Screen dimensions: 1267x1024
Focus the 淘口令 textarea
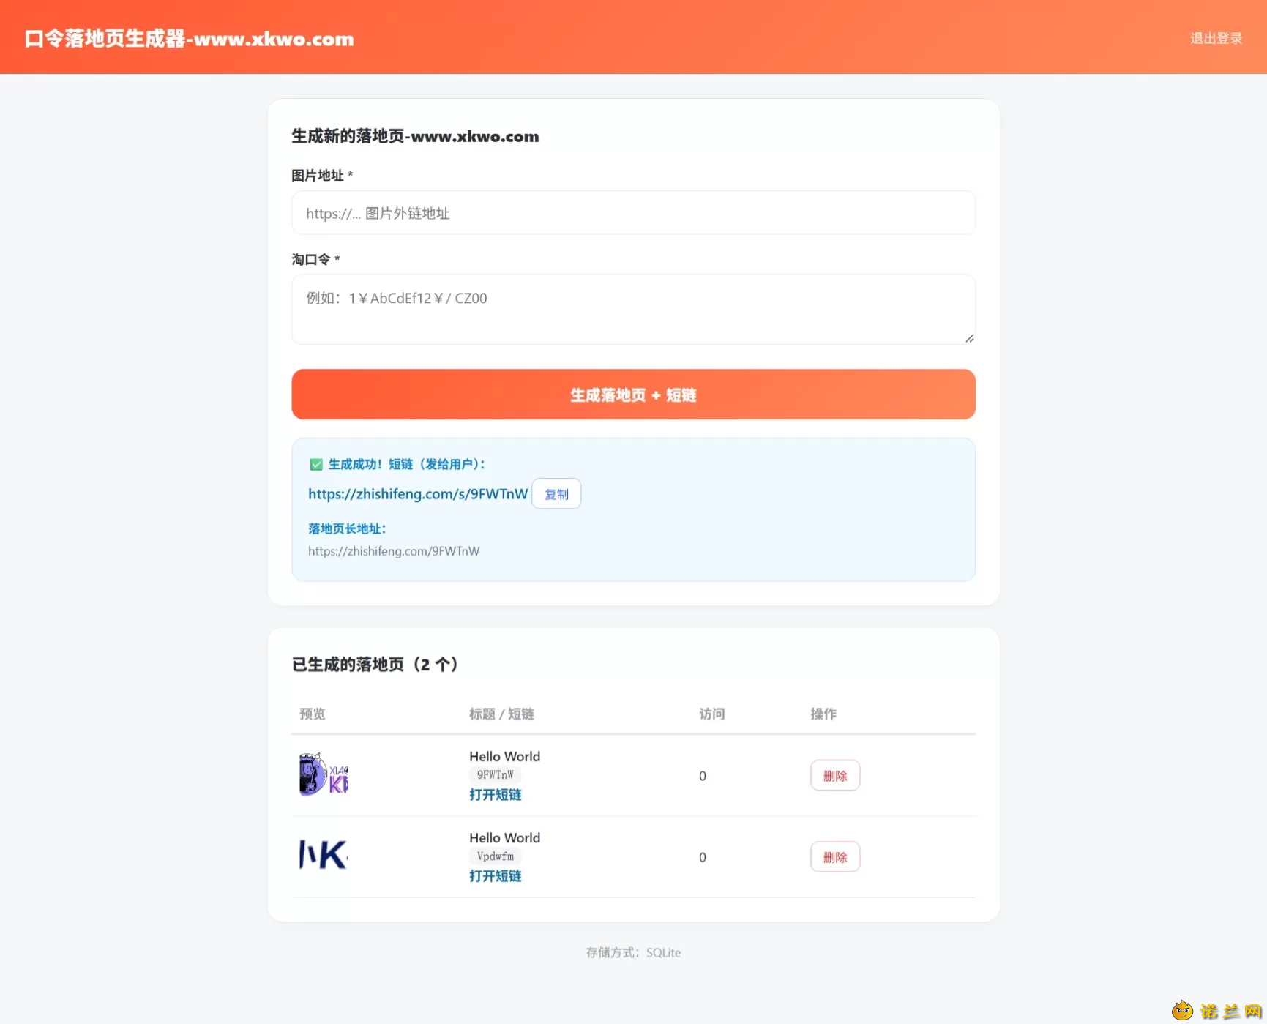pos(633,309)
